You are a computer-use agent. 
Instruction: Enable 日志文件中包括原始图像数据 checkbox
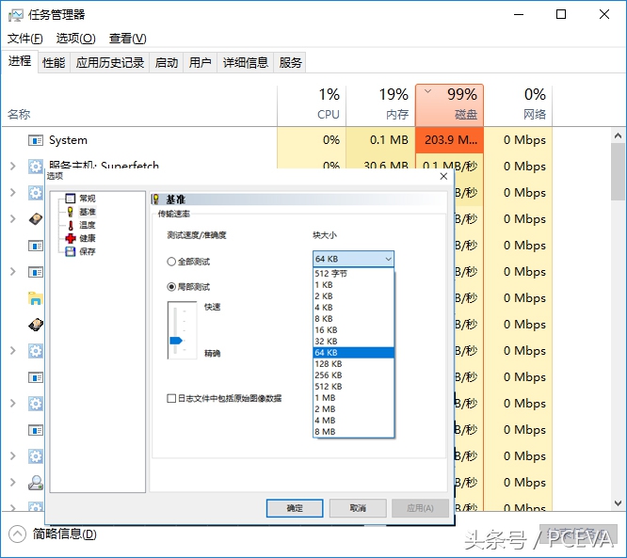(x=171, y=398)
